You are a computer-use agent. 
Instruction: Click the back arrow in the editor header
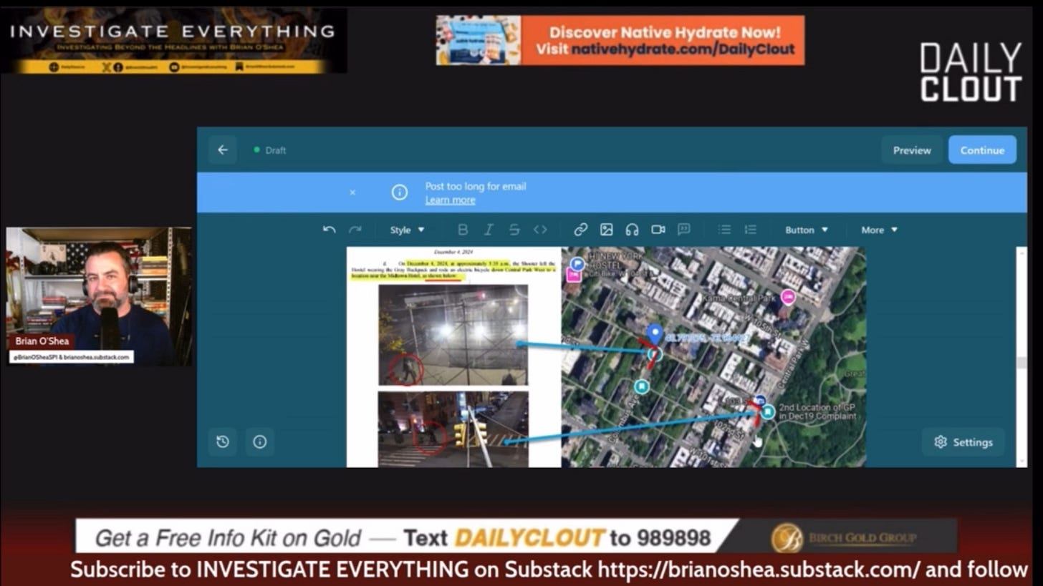[223, 150]
